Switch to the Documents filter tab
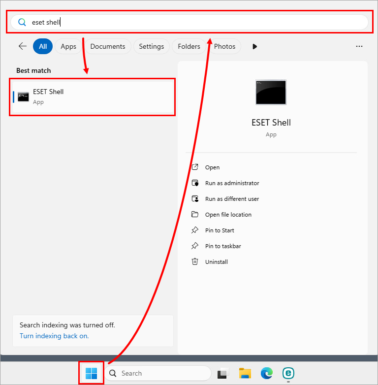 pos(108,46)
